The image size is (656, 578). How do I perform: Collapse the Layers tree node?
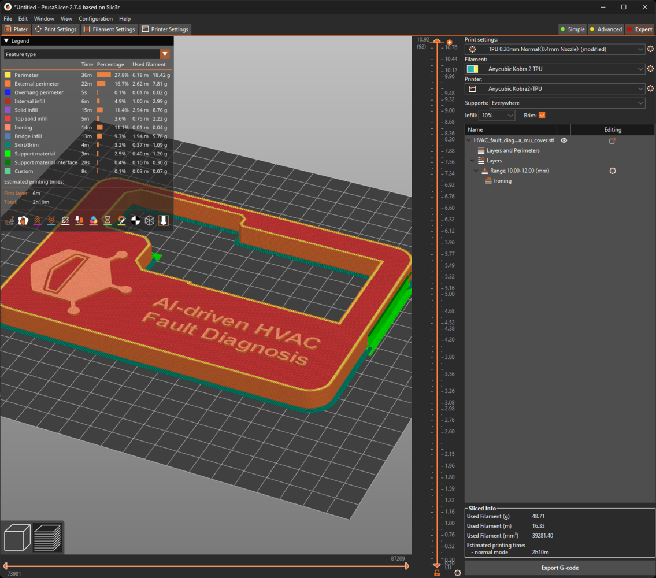(x=472, y=161)
